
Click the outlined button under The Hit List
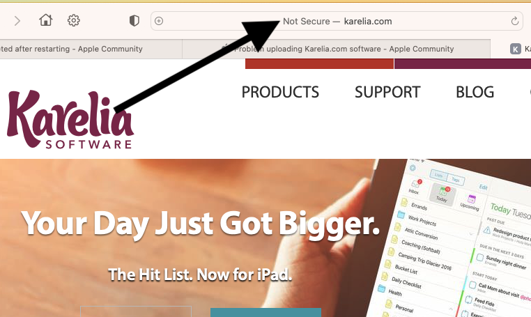pyautogui.click(x=136, y=311)
